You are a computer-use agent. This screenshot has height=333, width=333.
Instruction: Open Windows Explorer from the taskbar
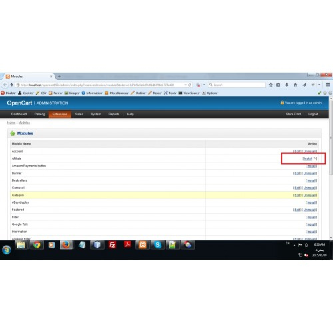(x=21, y=245)
